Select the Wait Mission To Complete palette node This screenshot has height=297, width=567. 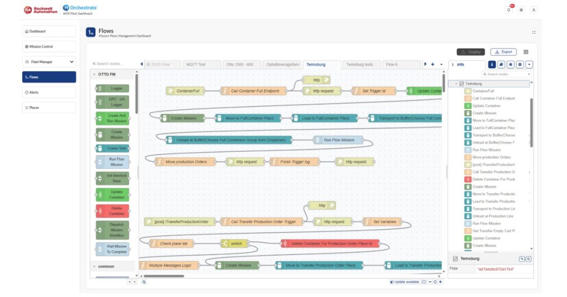[112, 249]
